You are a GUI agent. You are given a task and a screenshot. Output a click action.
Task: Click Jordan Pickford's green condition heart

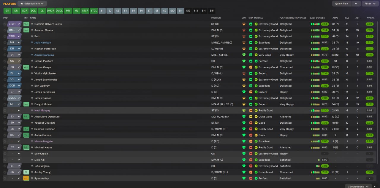(x=244, y=61)
